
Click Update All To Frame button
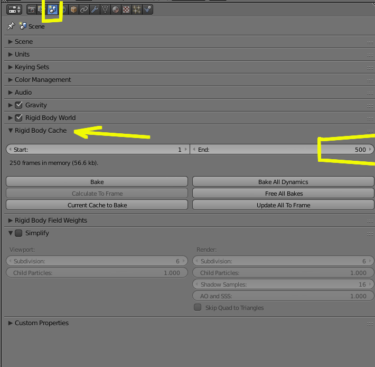[283, 205]
